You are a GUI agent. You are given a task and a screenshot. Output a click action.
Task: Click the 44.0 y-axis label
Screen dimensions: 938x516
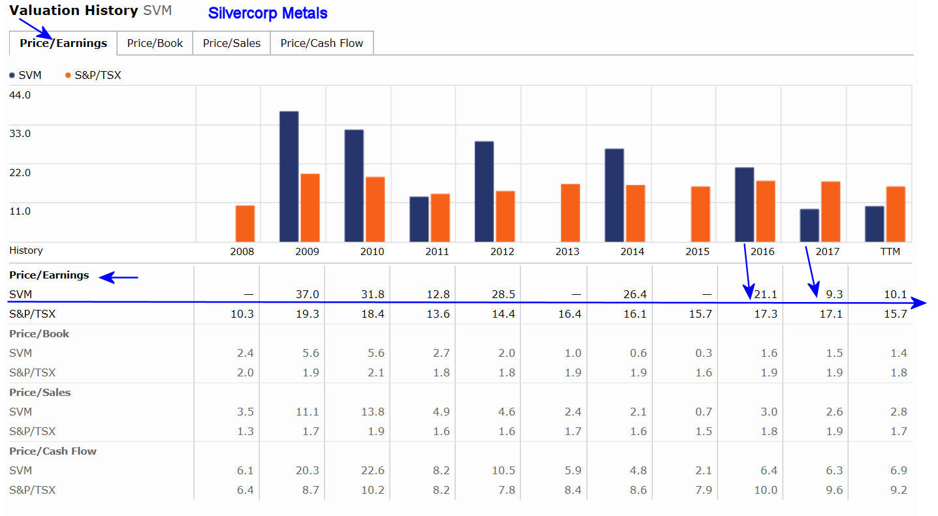tap(20, 95)
